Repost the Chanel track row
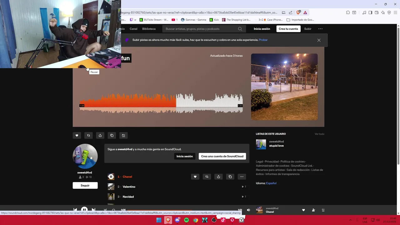Screen dimensions: 400x225 coord(207,177)
